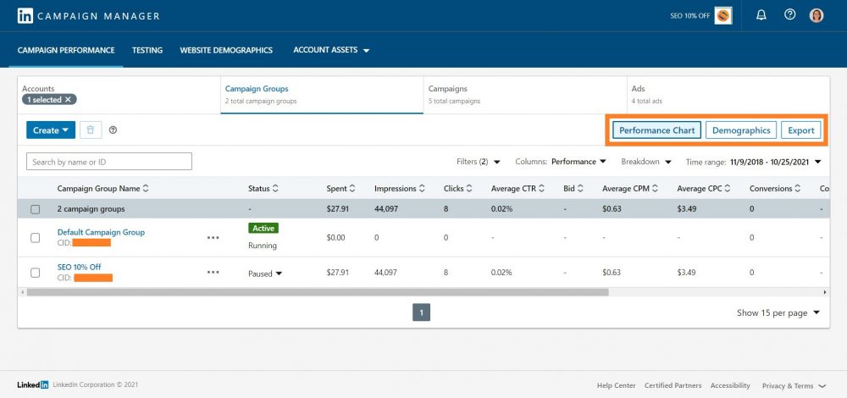Open the Breakdown dropdown
Image resolution: width=847 pixels, height=398 pixels.
pyautogui.click(x=646, y=162)
